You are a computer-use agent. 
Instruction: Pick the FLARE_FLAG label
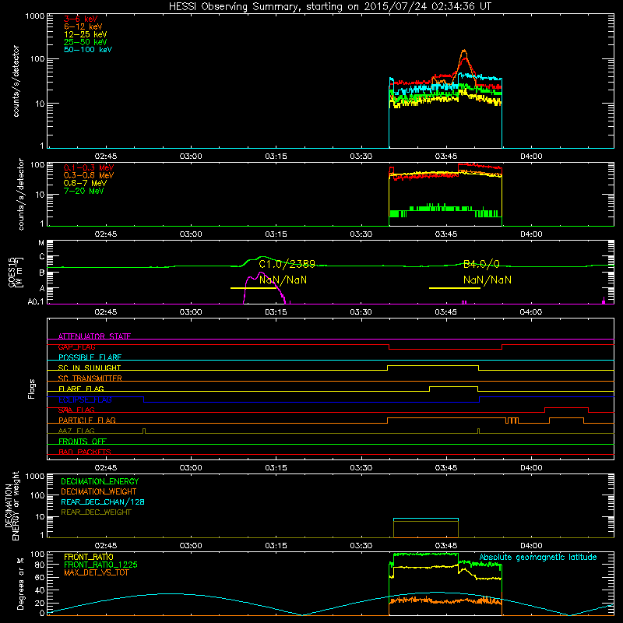[x=81, y=389]
